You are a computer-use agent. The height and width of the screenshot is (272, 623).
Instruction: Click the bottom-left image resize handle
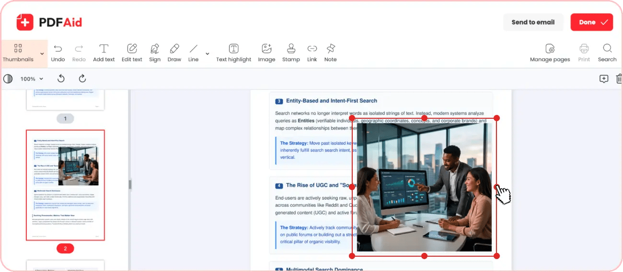pyautogui.click(x=352, y=256)
